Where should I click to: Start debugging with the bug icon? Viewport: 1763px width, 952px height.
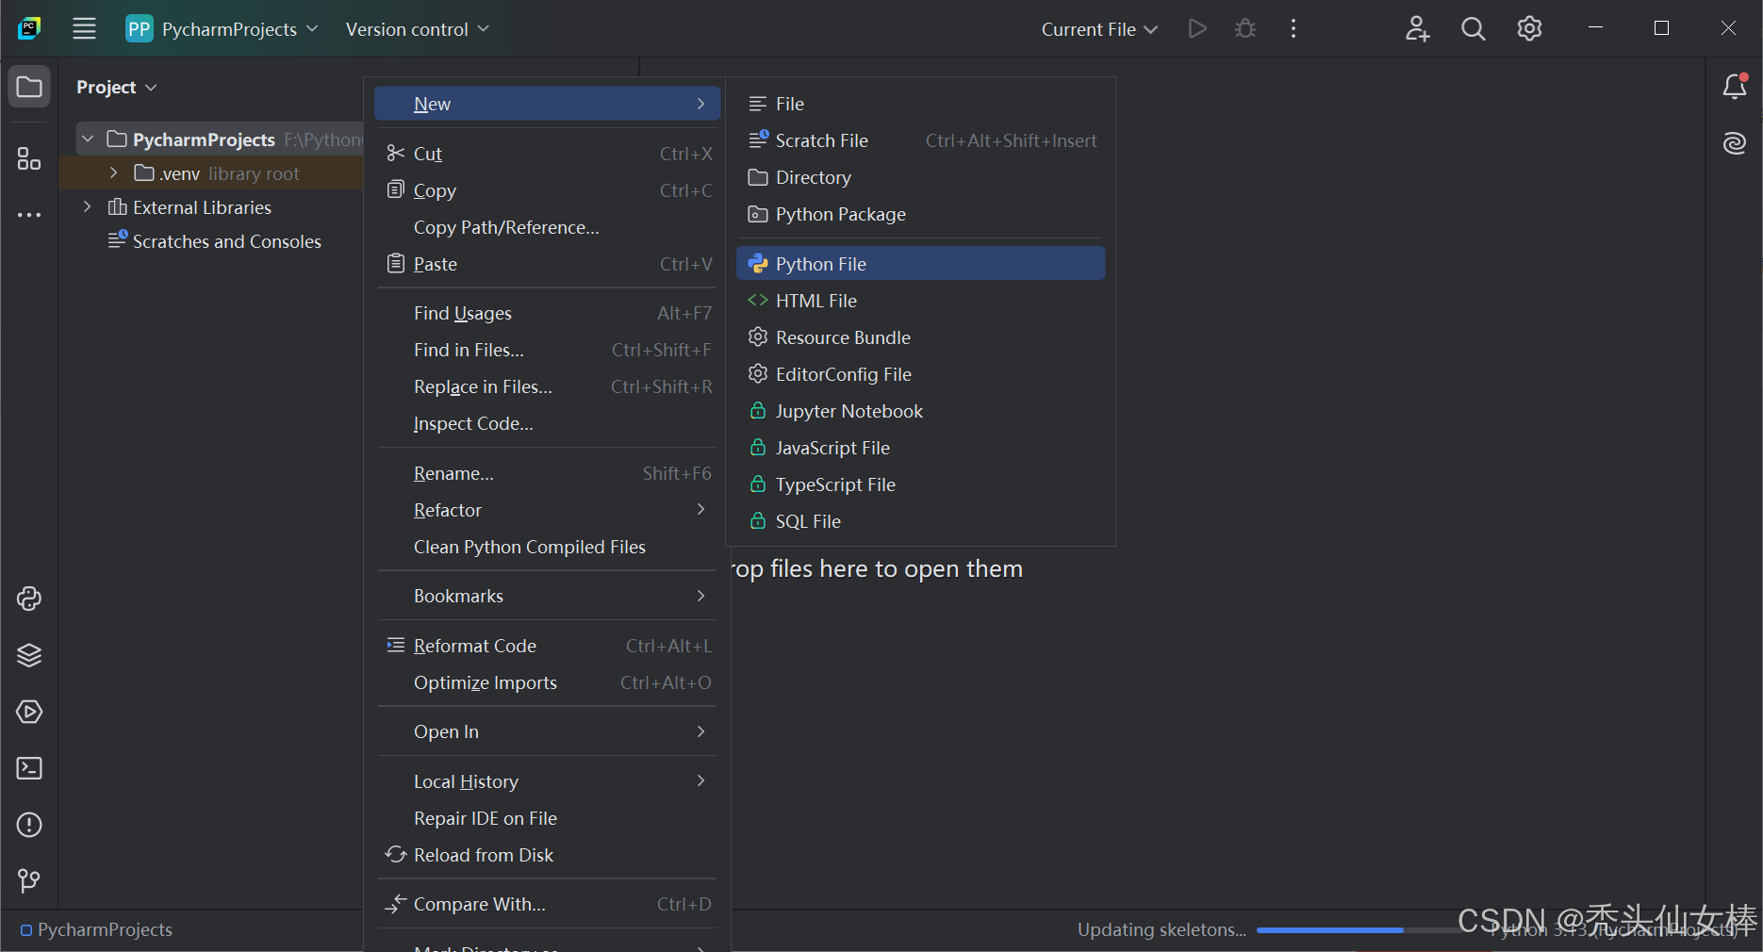point(1245,28)
